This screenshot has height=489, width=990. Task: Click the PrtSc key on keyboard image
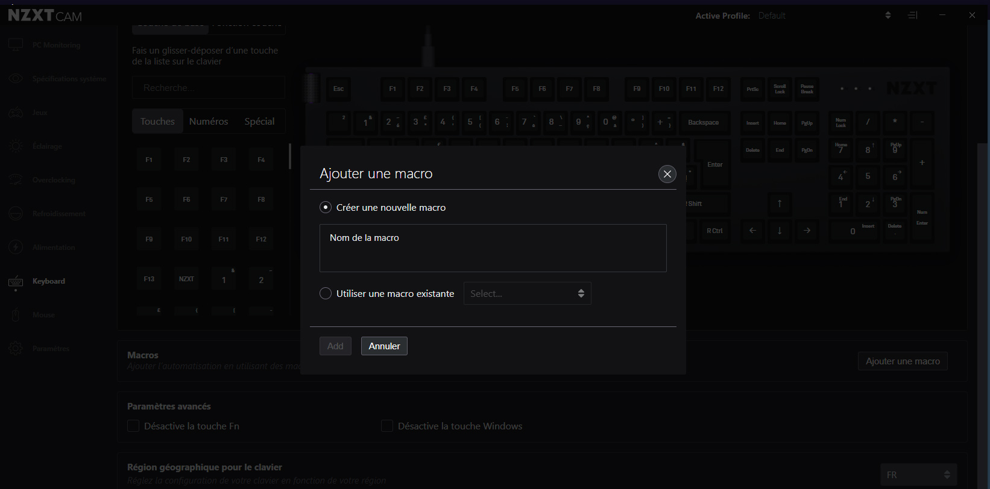click(x=752, y=89)
